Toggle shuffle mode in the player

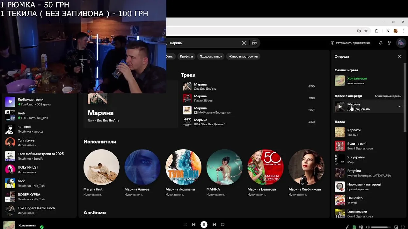click(185, 225)
